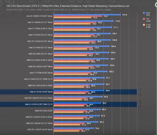Select the 'AMD R3 1200AF 4C/4T Stock' label
This screenshot has height=135, width=157.
pyautogui.click(x=40, y=130)
